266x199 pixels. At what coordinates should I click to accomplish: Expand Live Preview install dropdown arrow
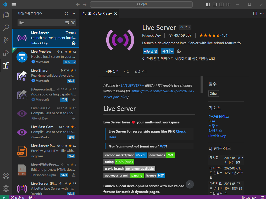(74, 62)
